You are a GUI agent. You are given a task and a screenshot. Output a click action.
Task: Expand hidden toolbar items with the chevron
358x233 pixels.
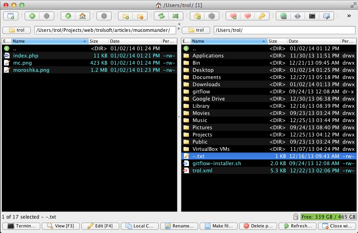click(349, 16)
